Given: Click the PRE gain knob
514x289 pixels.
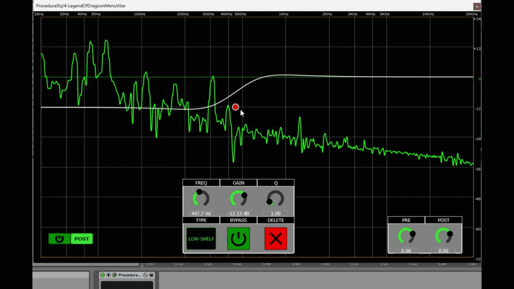Looking at the screenshot, I should [406, 236].
